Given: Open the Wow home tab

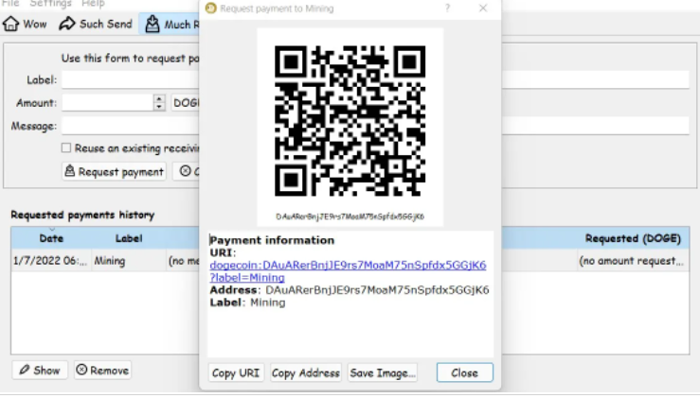Looking at the screenshot, I should (x=25, y=24).
